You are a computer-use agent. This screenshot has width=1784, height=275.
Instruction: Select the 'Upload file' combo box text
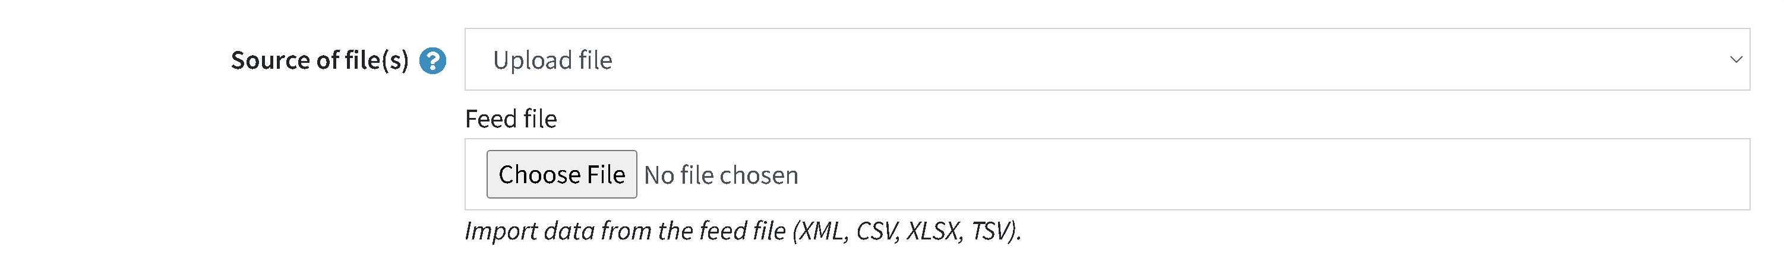tap(552, 60)
